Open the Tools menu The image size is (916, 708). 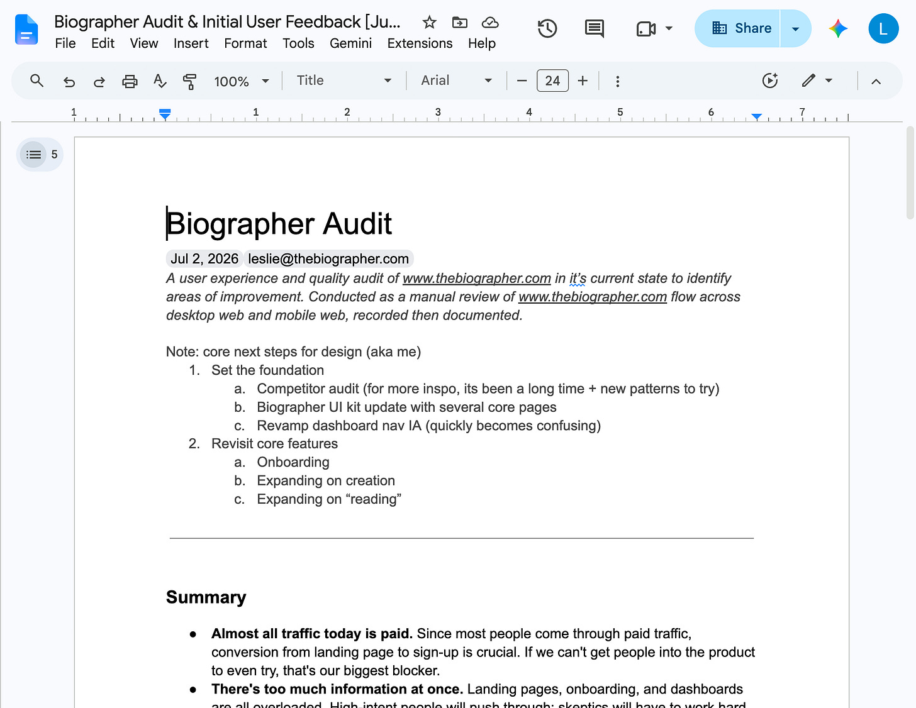click(x=298, y=43)
